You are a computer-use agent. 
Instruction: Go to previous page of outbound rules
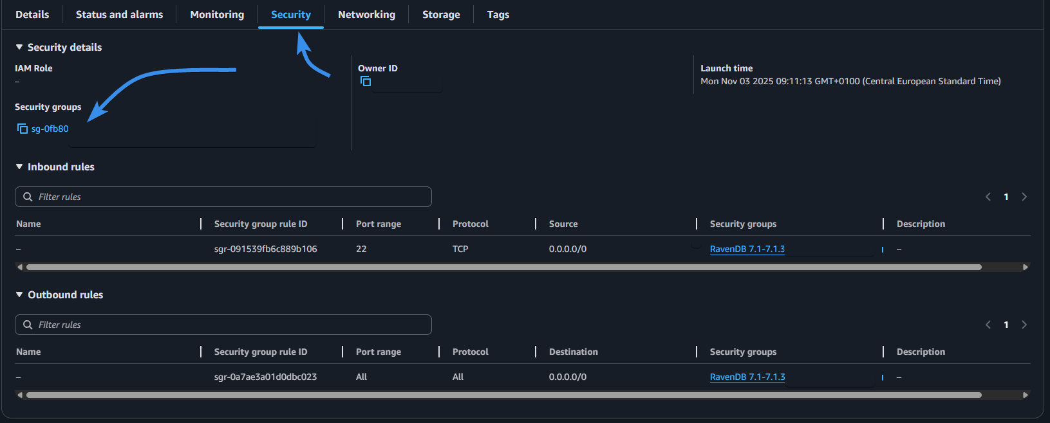(x=988, y=325)
